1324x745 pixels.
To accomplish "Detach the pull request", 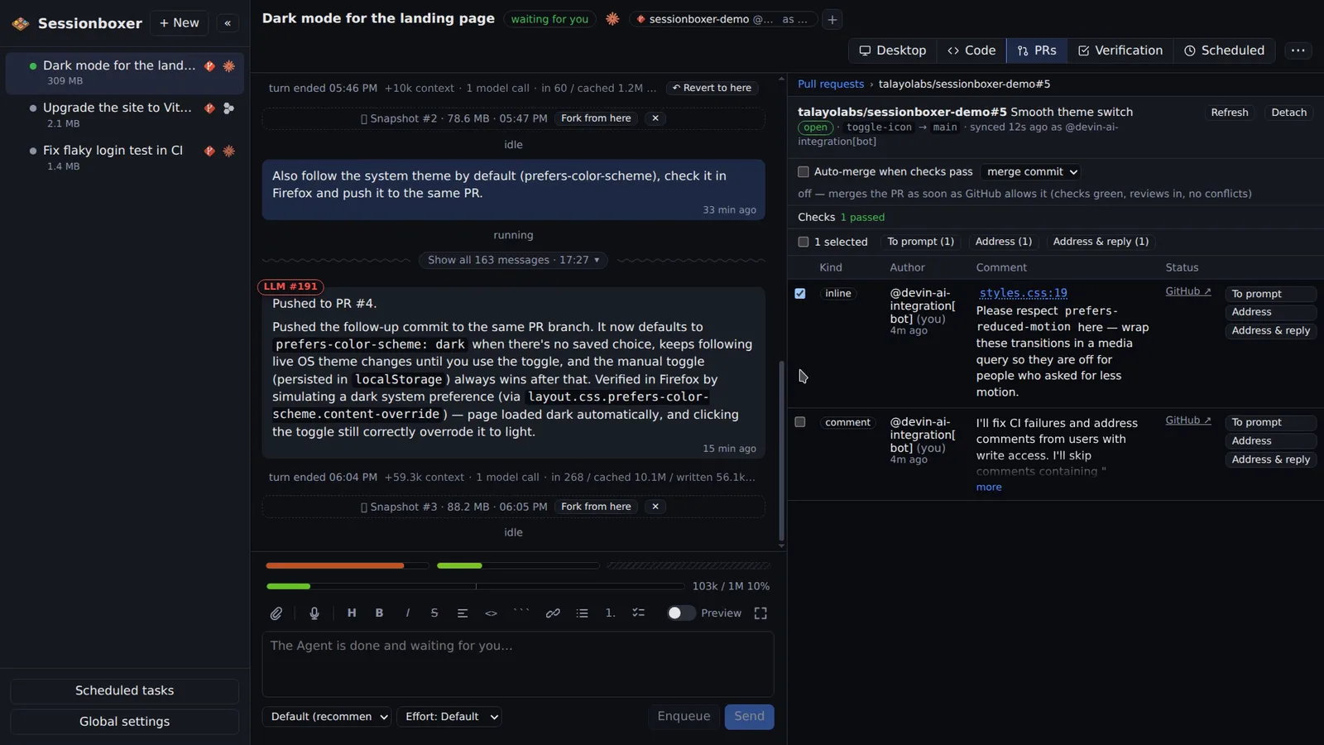I will point(1289,113).
